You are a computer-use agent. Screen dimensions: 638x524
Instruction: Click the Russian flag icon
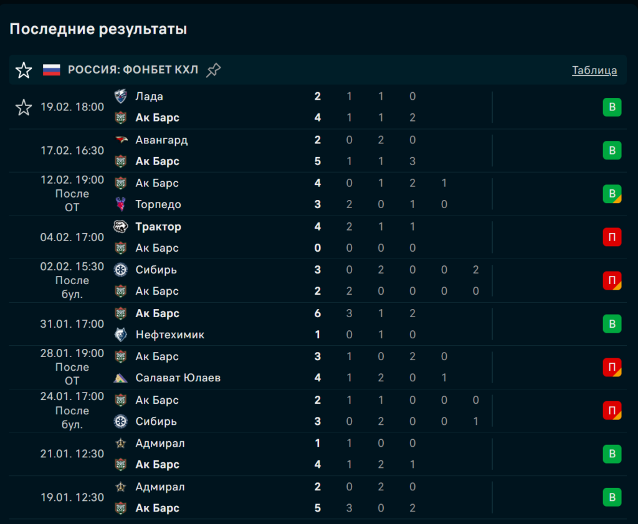pyautogui.click(x=51, y=70)
